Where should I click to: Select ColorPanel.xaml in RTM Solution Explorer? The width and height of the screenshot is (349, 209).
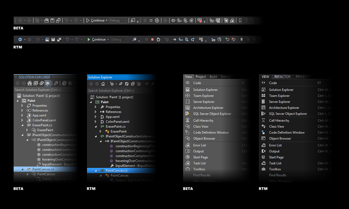pyautogui.click(x=117, y=122)
